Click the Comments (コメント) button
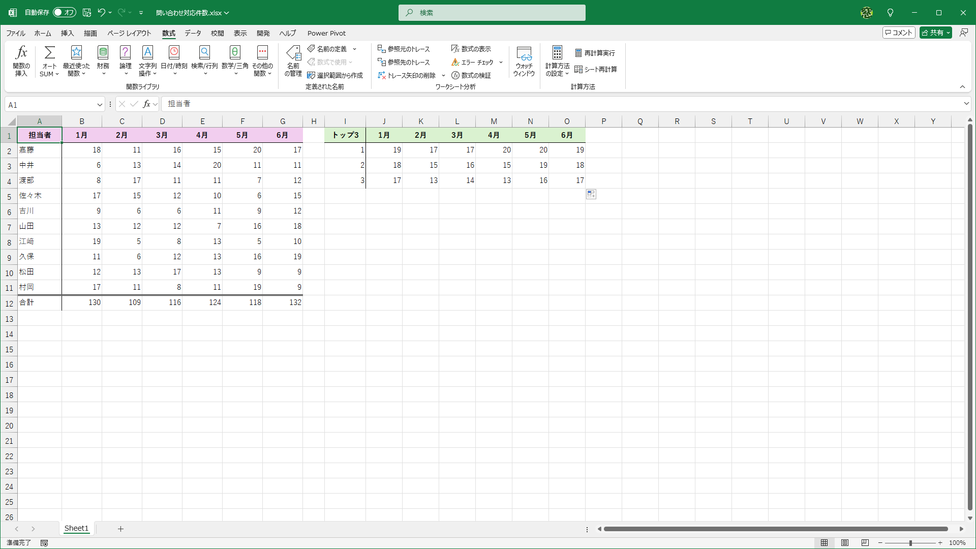This screenshot has height=549, width=976. [x=898, y=33]
